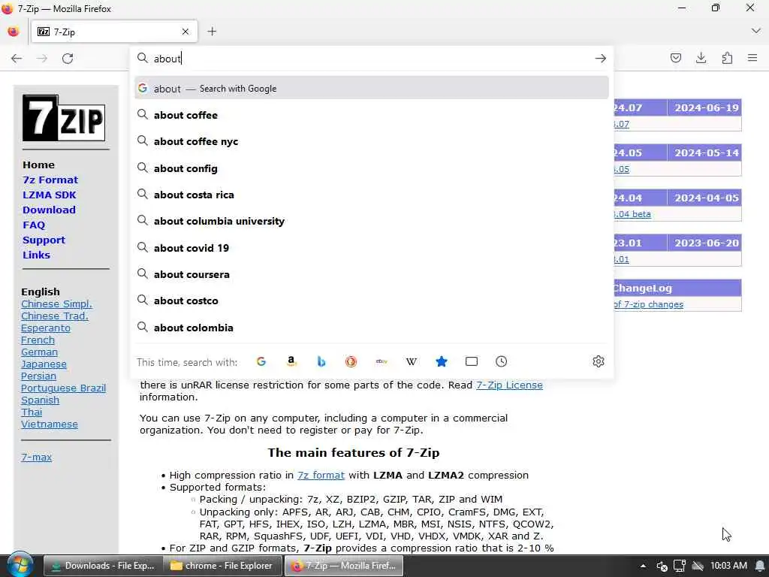The image size is (769, 577).
Task: Choose the 'about columbia university' suggestion
Action: (x=372, y=222)
